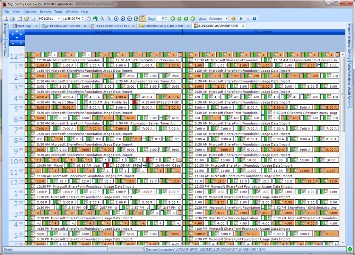Open the Window menu
Screen dimensions: 355x255
(x=72, y=12)
